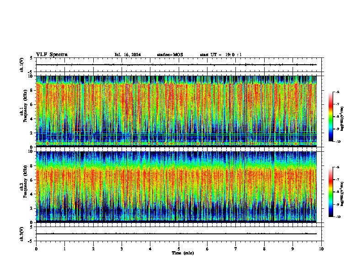Click the '8' kHz tick on ch.1 axis
Viewport: 362px width, 279px height.
point(32,90)
